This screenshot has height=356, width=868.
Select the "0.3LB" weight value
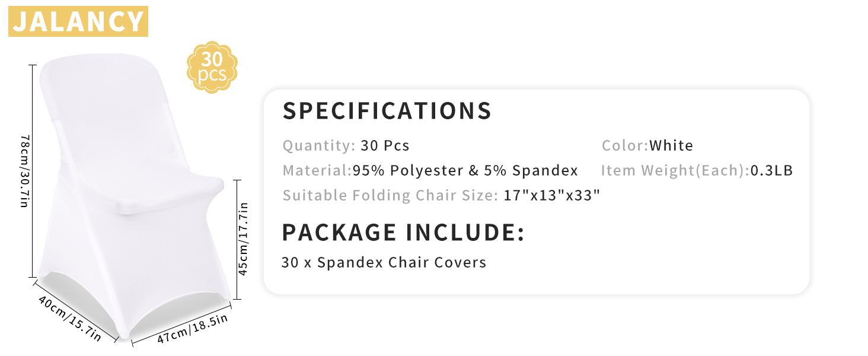pos(771,171)
